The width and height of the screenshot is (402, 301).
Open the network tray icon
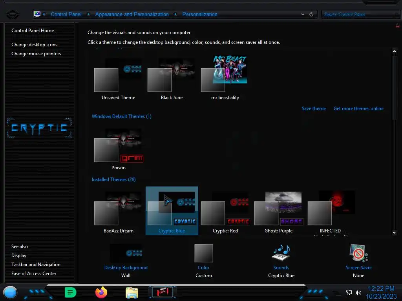click(x=349, y=292)
